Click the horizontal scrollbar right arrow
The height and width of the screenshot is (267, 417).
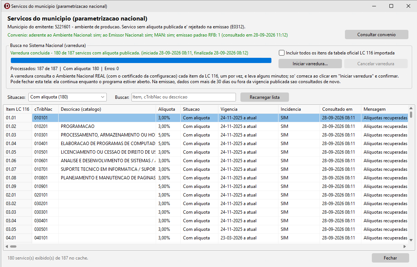coord(405,246)
